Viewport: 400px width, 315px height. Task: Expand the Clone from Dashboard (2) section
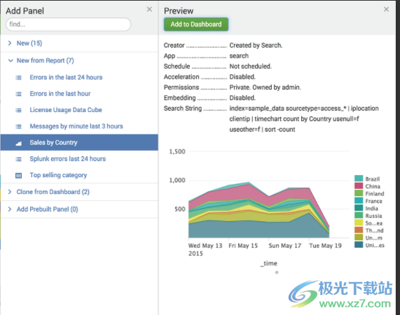pyautogui.click(x=10, y=192)
